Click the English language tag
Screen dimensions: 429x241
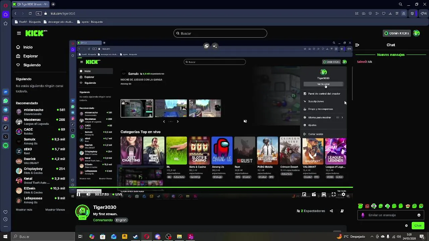121,220
